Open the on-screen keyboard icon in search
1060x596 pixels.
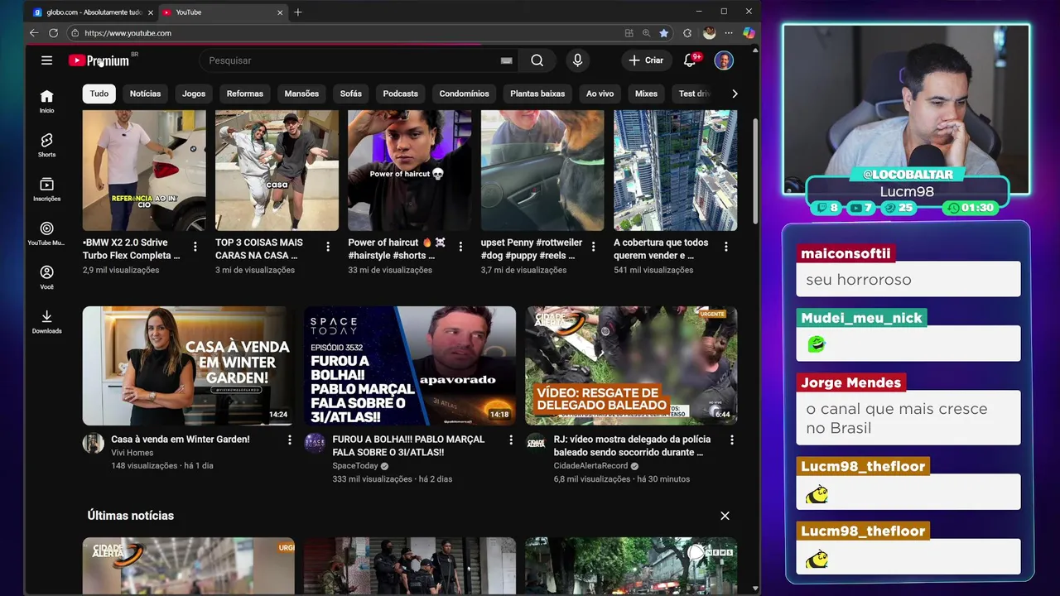(x=506, y=60)
